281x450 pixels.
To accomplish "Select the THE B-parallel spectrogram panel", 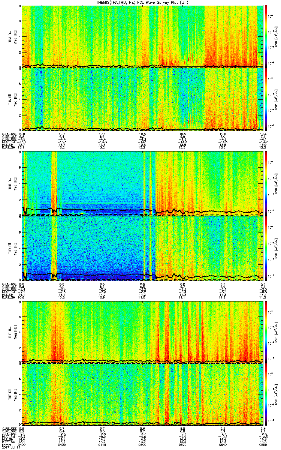I will pos(143,395).
